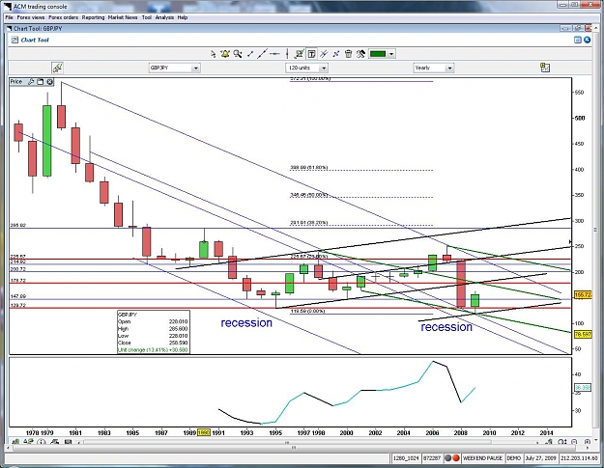This screenshot has width=604, height=468.
Task: Open the add indicator chart tool
Action: click(299, 54)
